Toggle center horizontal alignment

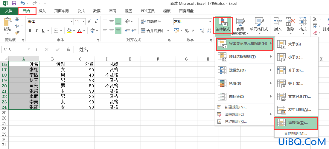(112, 31)
